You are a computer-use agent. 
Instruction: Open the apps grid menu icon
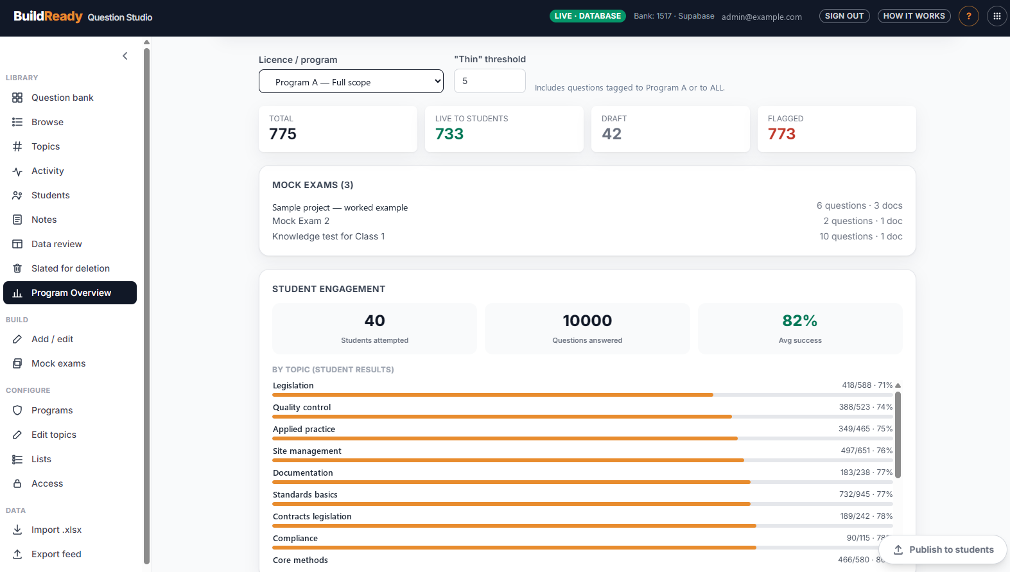(x=997, y=16)
